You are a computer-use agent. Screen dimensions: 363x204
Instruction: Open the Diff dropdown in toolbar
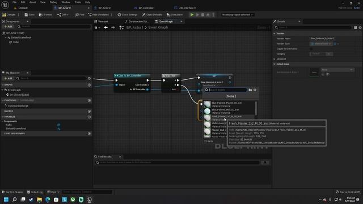click(63, 15)
